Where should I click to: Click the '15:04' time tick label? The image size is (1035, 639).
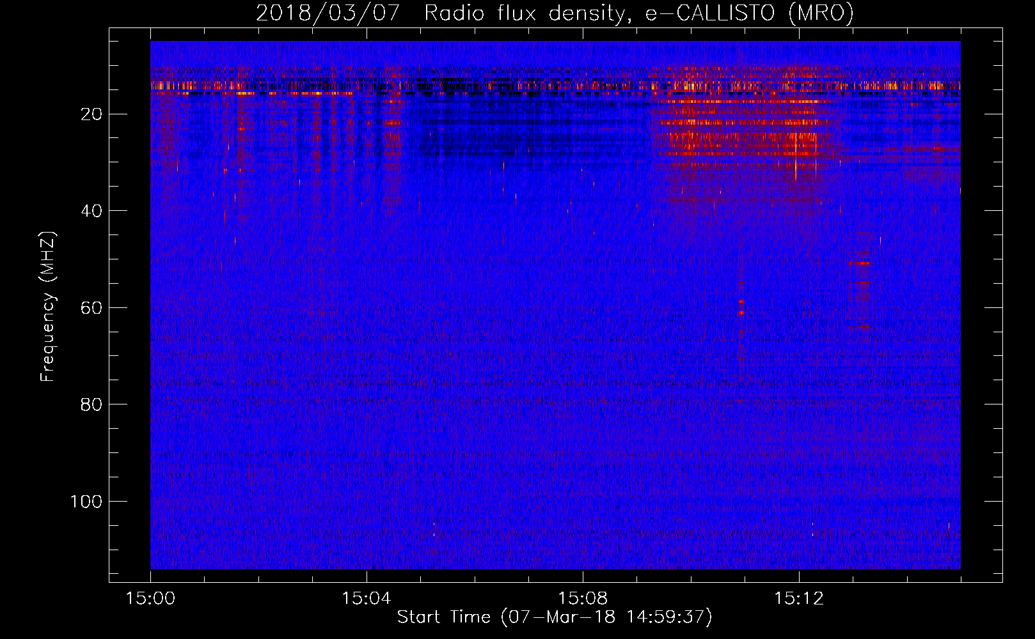(367, 598)
